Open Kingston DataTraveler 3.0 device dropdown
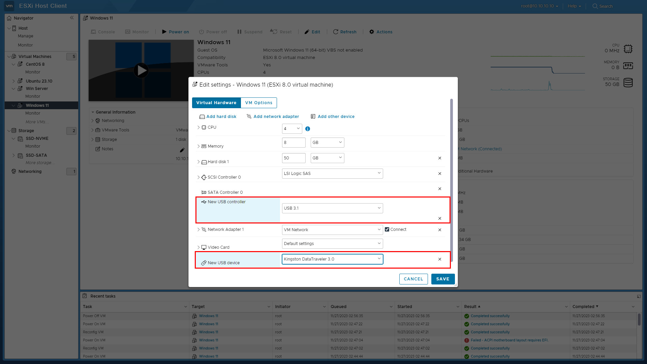Image resolution: width=647 pixels, height=364 pixels. tap(332, 259)
